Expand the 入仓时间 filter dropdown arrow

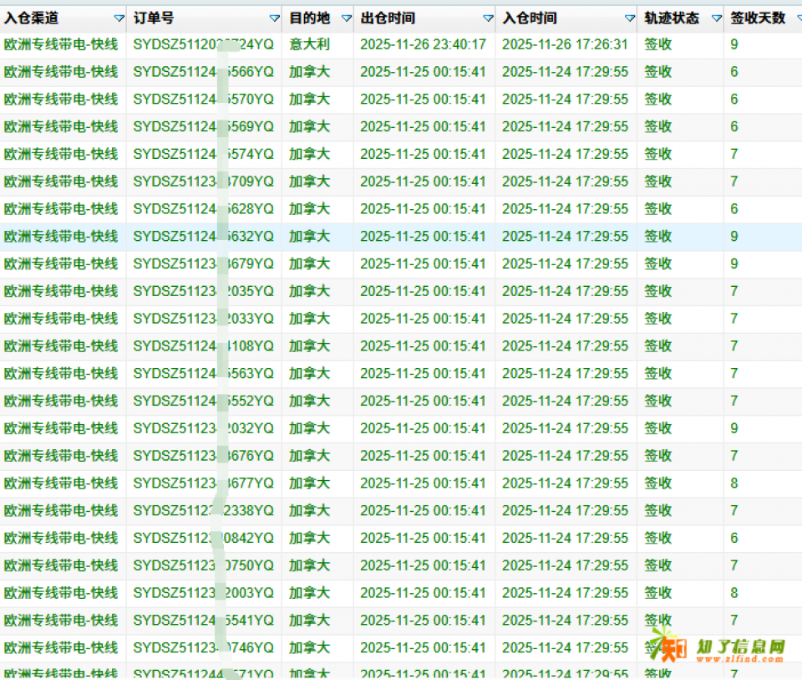630,18
